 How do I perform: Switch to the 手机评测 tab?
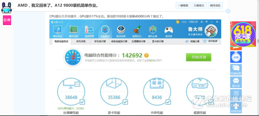(81, 42)
